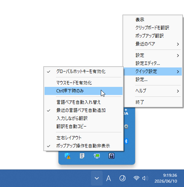Screen dimensions: 184x187
Task: Enable マウスモードを有効化 option
Action: [84, 83]
